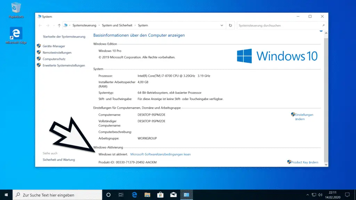The image size is (356, 200).
Task: Click Einstellungen ändern for computer name
Action: pos(304,117)
